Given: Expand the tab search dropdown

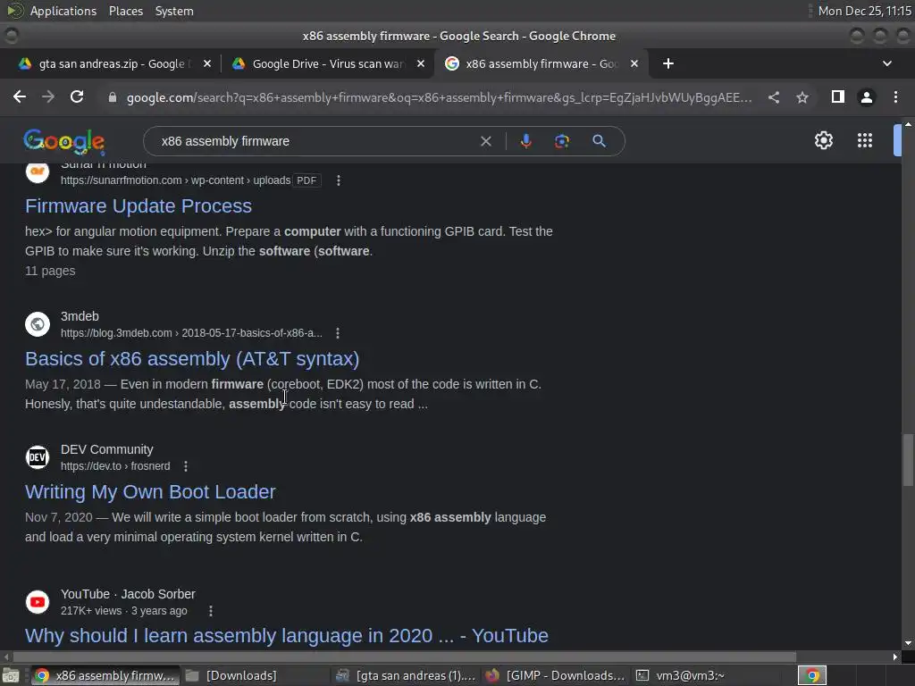Looking at the screenshot, I should coord(887,63).
